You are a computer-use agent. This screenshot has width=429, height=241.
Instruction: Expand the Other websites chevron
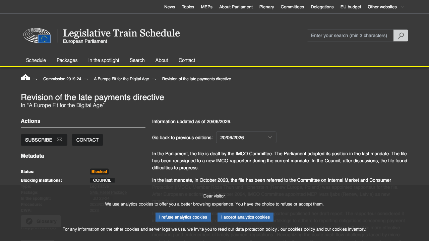[403, 7]
